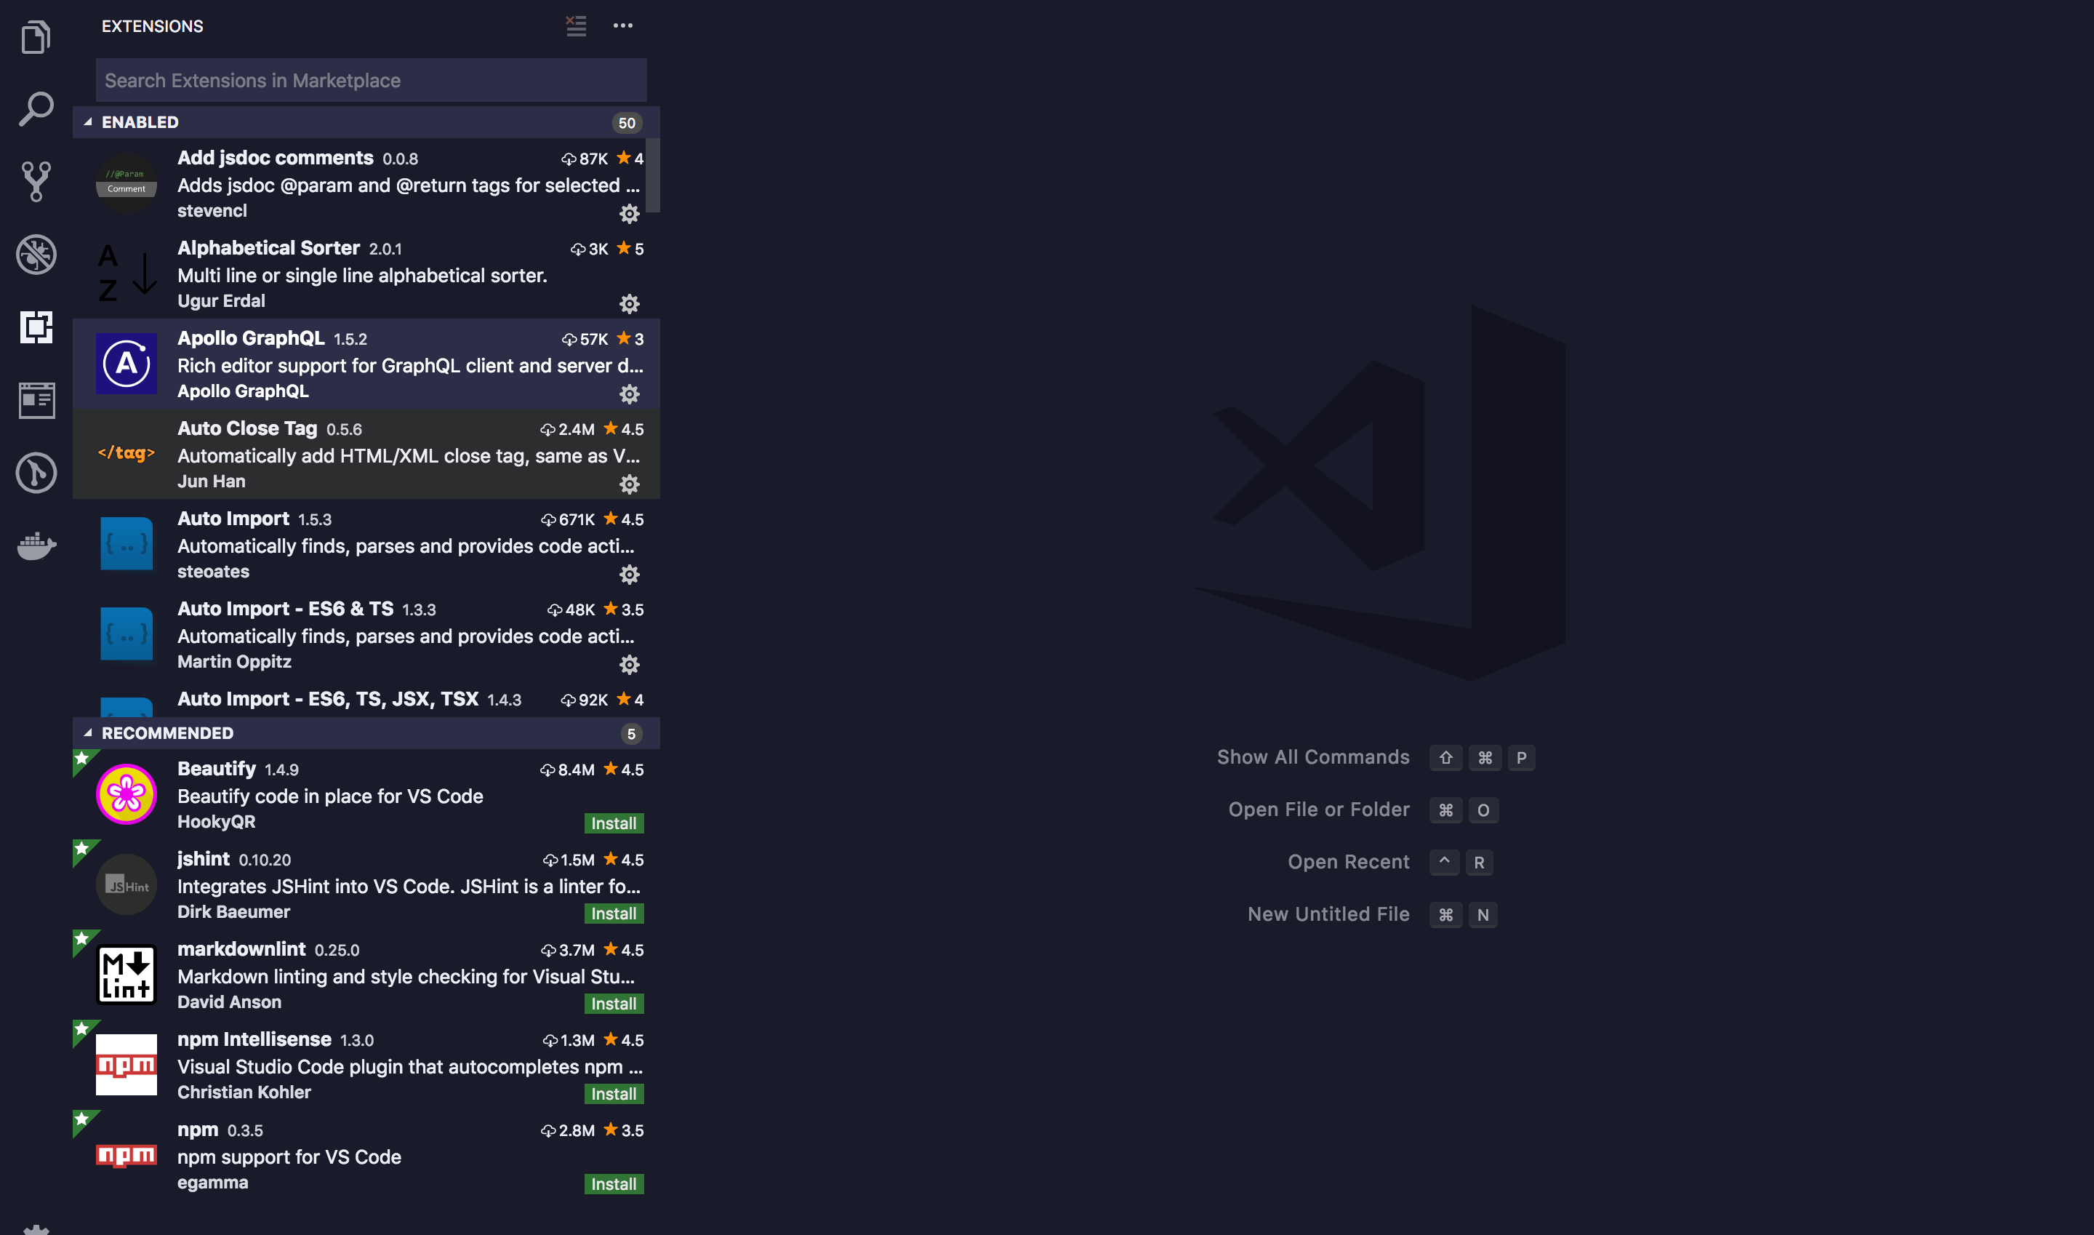Open the settings gear for Add jsdoc comments
The image size is (2094, 1235).
[630, 214]
